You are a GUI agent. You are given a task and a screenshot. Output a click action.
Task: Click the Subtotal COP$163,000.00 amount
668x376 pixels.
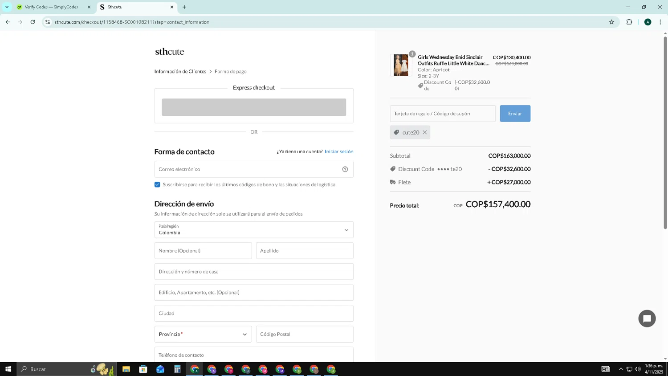point(509,155)
